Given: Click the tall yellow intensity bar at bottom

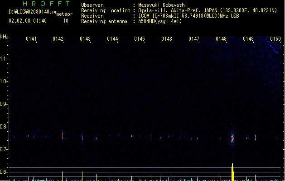Looking at the screenshot, I should click(x=232, y=172).
